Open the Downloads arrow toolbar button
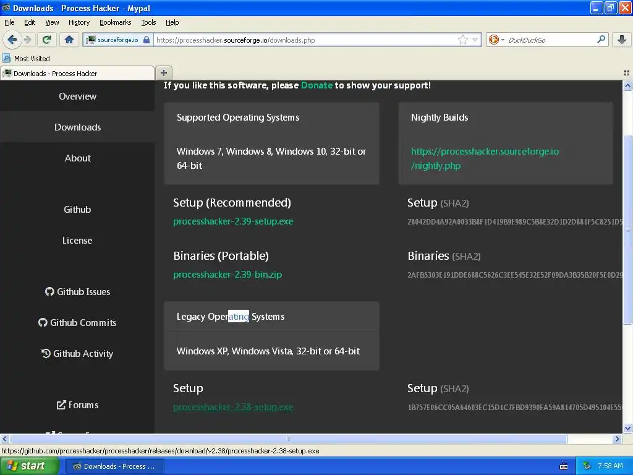This screenshot has height=475, width=633. pos(622,39)
